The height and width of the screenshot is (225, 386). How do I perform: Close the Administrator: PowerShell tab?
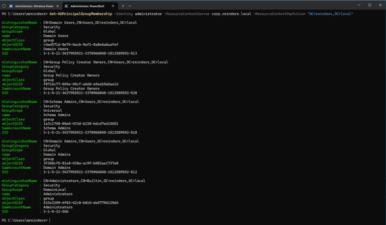[113, 6]
